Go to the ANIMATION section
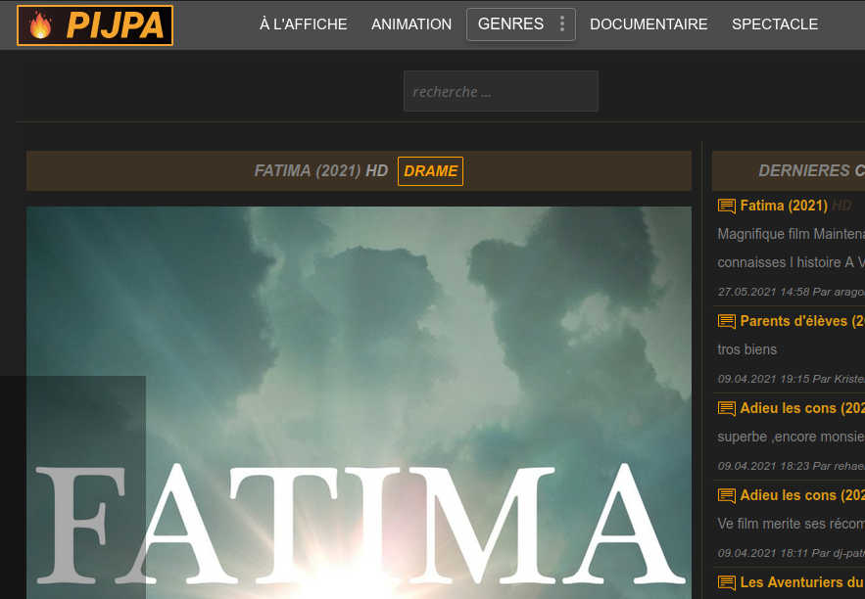The image size is (865, 599). pos(411,24)
